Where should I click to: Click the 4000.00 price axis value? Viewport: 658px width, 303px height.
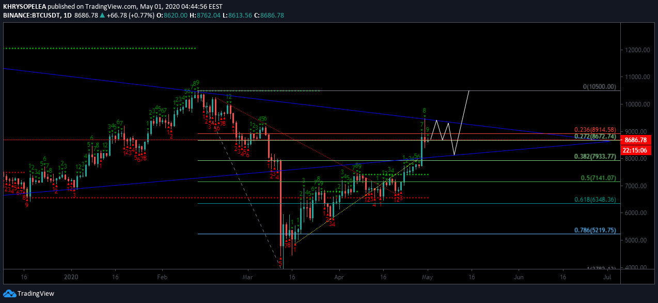[x=637, y=267]
